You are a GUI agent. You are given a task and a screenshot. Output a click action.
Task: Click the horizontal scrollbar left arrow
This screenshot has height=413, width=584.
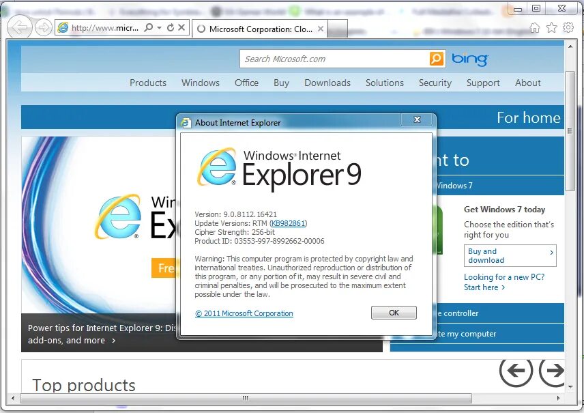13,398
